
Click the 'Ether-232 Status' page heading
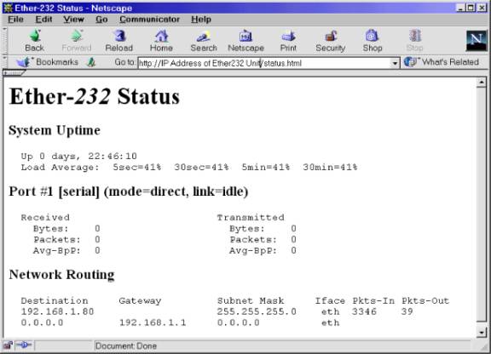[95, 96]
